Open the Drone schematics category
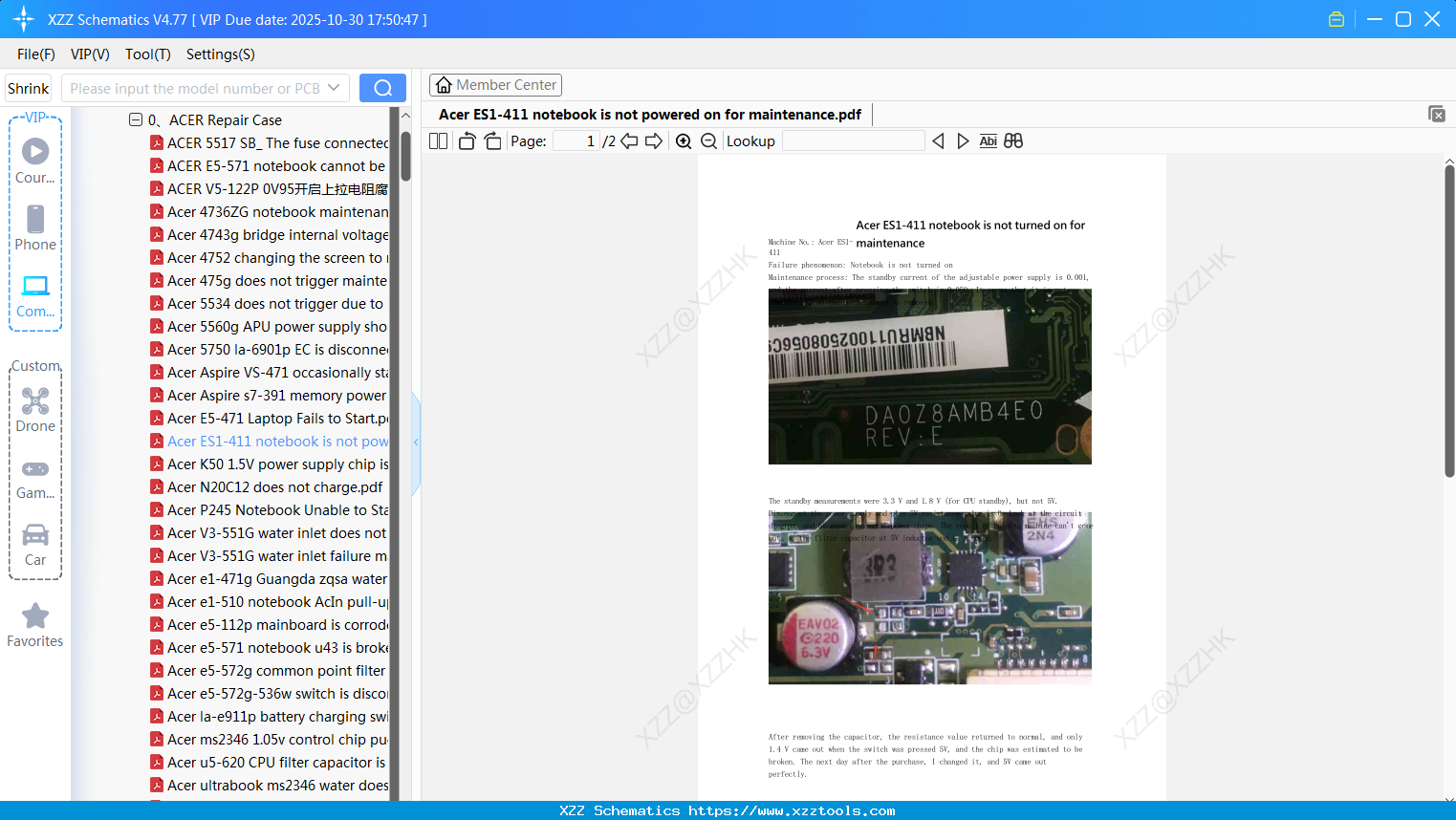The width and height of the screenshot is (1456, 820). (x=35, y=411)
